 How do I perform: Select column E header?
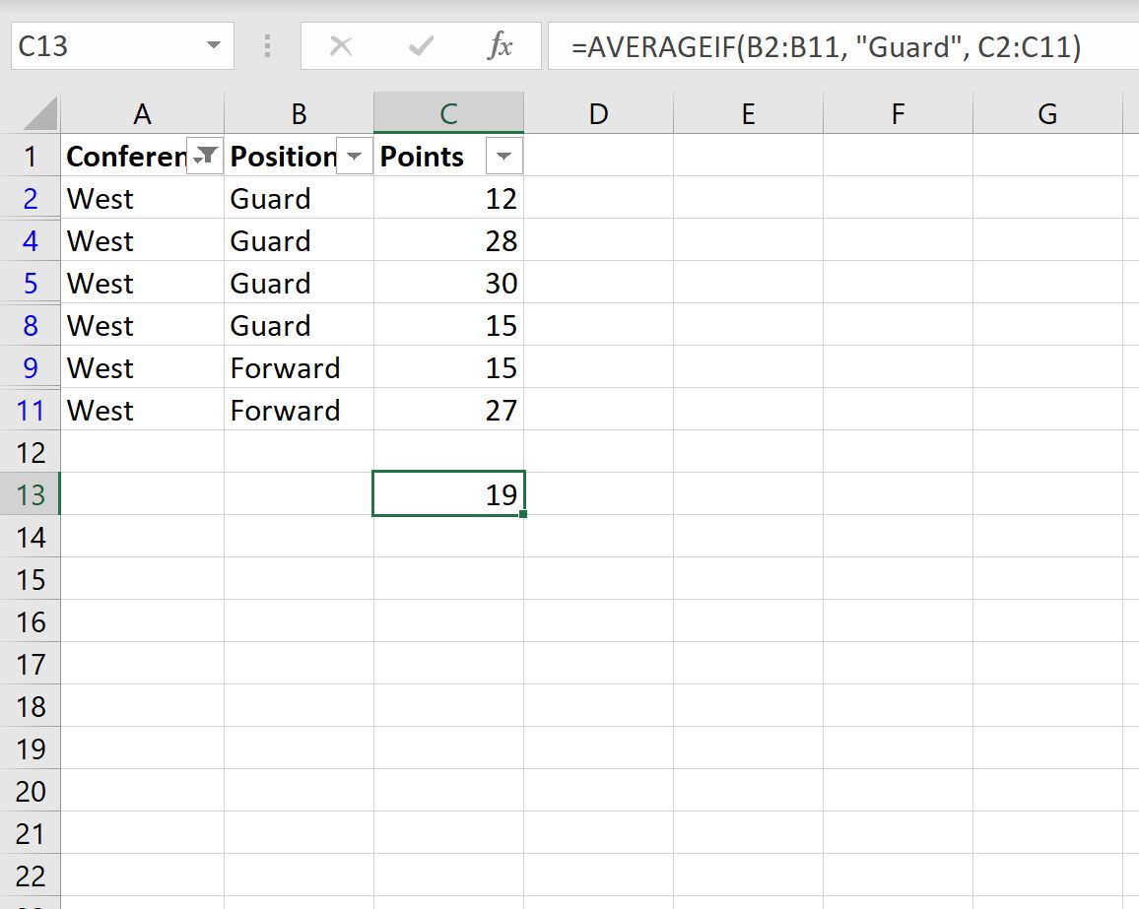pos(748,113)
